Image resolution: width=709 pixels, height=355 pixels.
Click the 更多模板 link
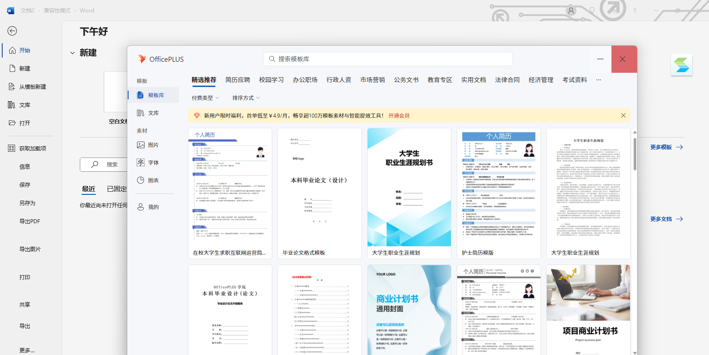pos(666,147)
